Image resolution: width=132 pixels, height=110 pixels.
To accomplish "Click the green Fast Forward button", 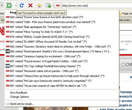I will (x=9, y=6).
